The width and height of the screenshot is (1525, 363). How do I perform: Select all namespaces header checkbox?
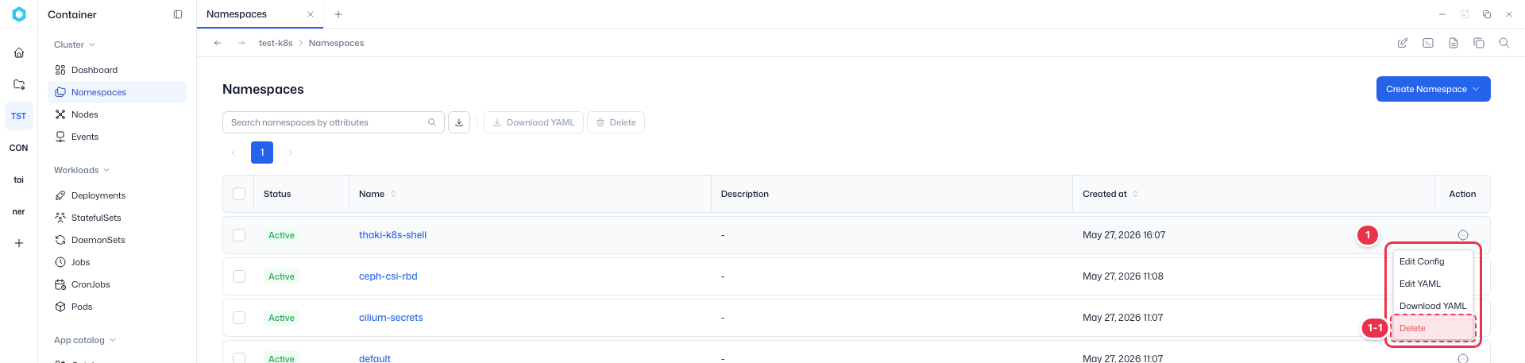point(239,194)
